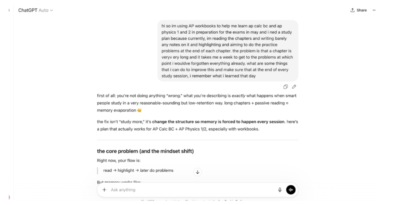
Task: Open the plus attachment menu
Action: point(104,190)
